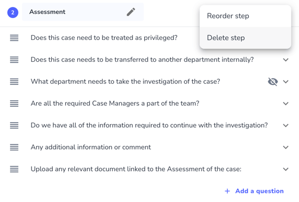The image size is (299, 202).
Task: Click the drag handle for the information required question
Action: pos(14,125)
